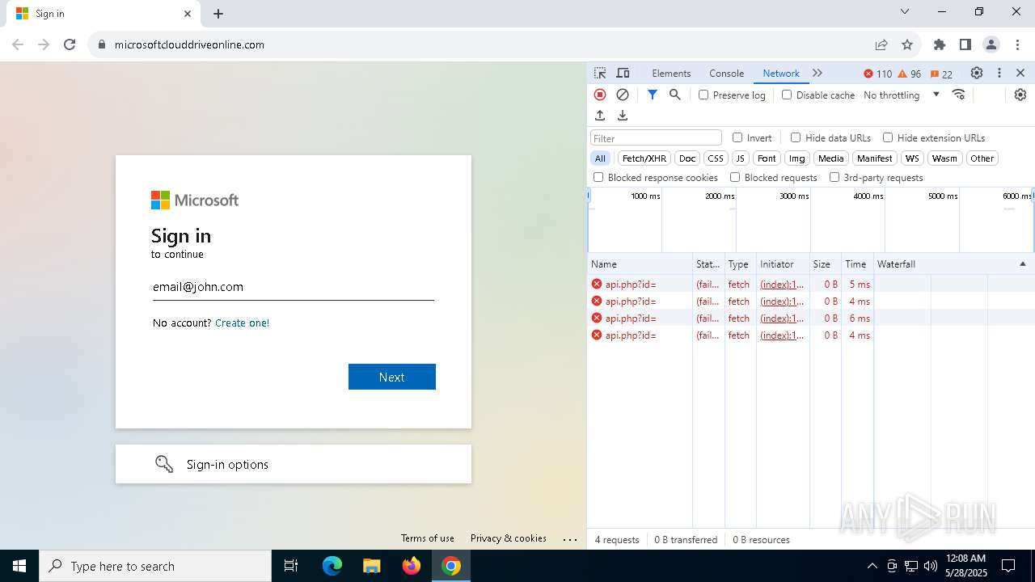Select the Network tab
Viewport: 1035px width, 582px height.
(781, 73)
